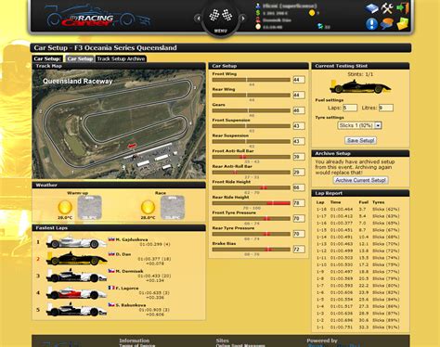Click lap 1-1 row in Lap Report
440x347 pixels.
click(357, 328)
